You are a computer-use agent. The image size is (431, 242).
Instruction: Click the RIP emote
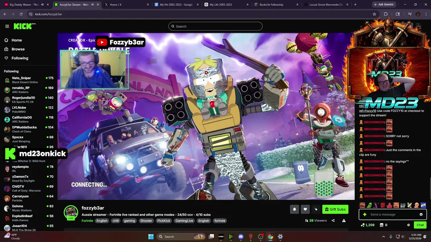pos(403,205)
